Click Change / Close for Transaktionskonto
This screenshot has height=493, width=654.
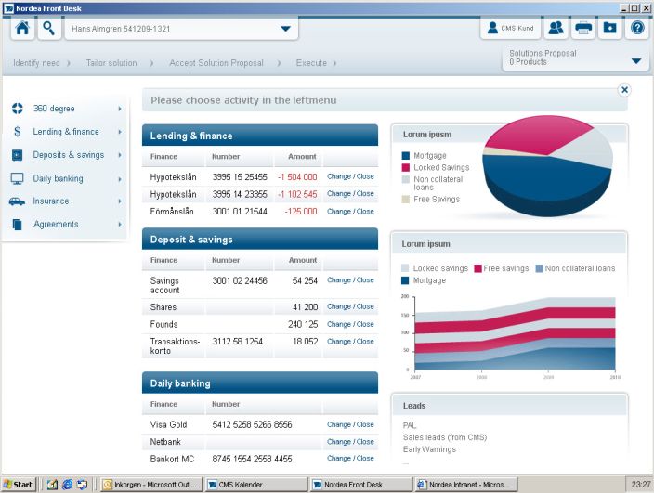pyautogui.click(x=350, y=342)
